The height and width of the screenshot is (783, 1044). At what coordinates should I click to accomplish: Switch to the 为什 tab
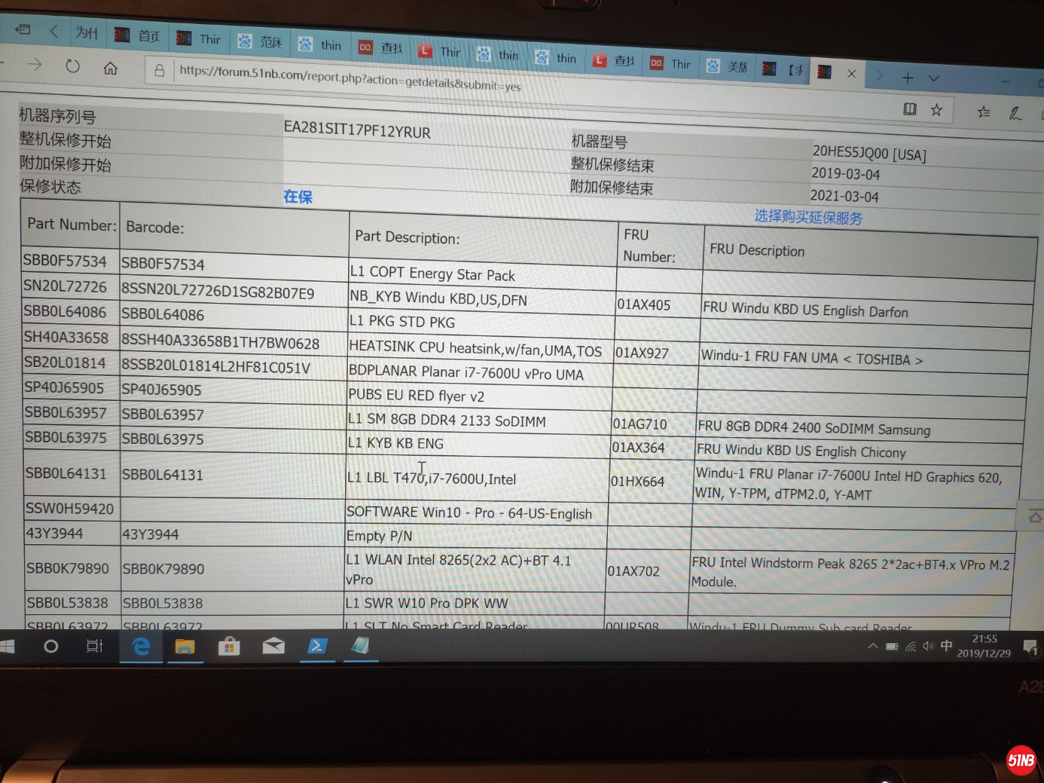click(x=87, y=32)
